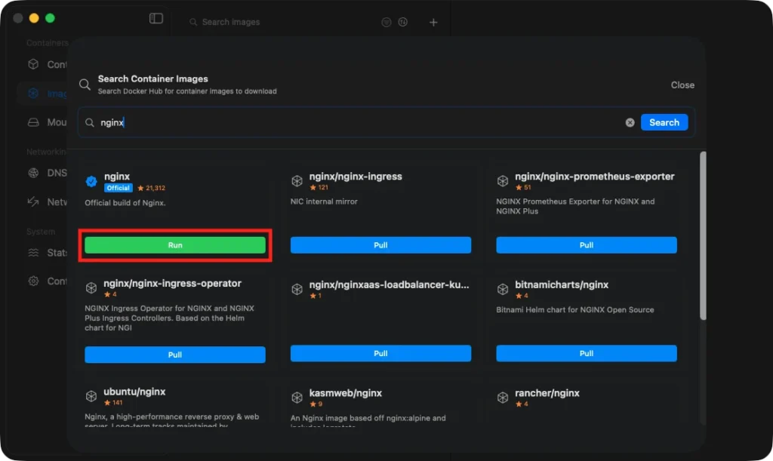The width and height of the screenshot is (773, 461).
Task: Toggle the sidebar panel icon
Action: pos(156,18)
